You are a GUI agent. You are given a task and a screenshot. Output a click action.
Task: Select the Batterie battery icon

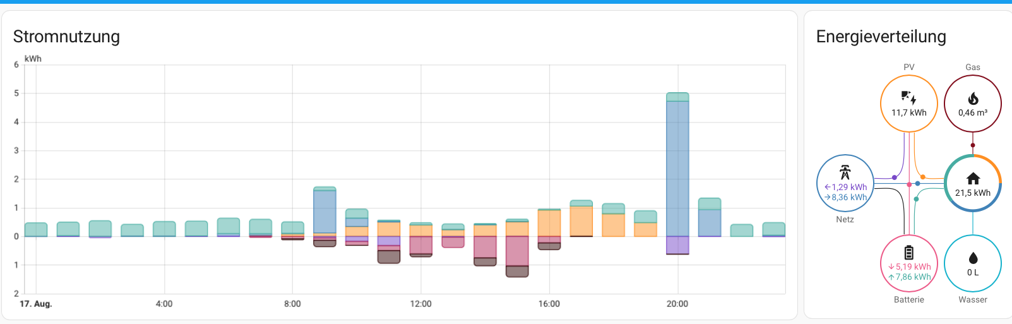[x=908, y=253]
